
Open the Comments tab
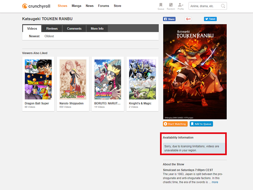[x=74, y=28]
